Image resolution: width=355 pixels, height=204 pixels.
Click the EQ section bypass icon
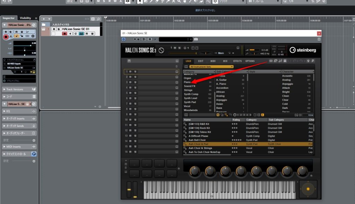point(34,111)
